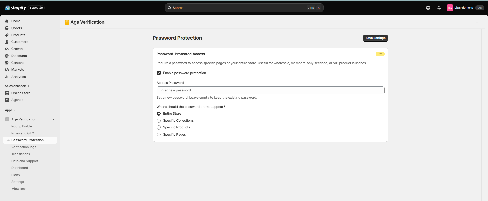Collapse app menu with View less
488x201 pixels.
[x=19, y=189]
